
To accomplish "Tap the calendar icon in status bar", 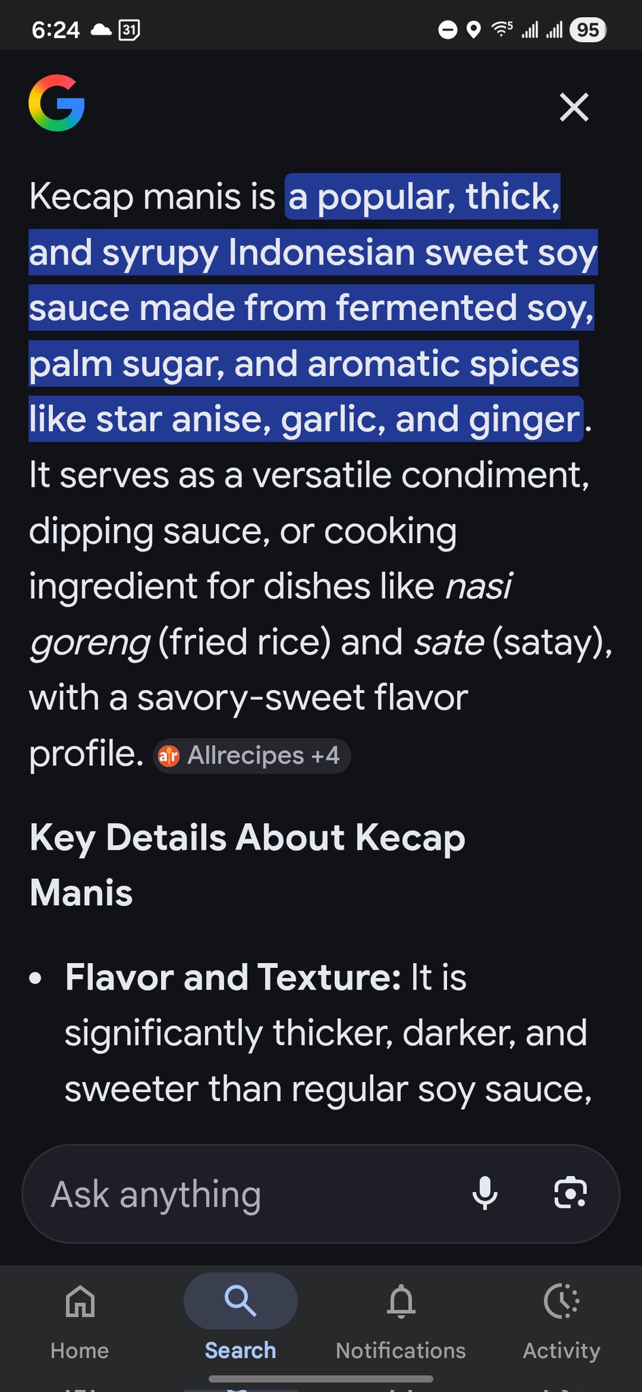I will coord(129,30).
